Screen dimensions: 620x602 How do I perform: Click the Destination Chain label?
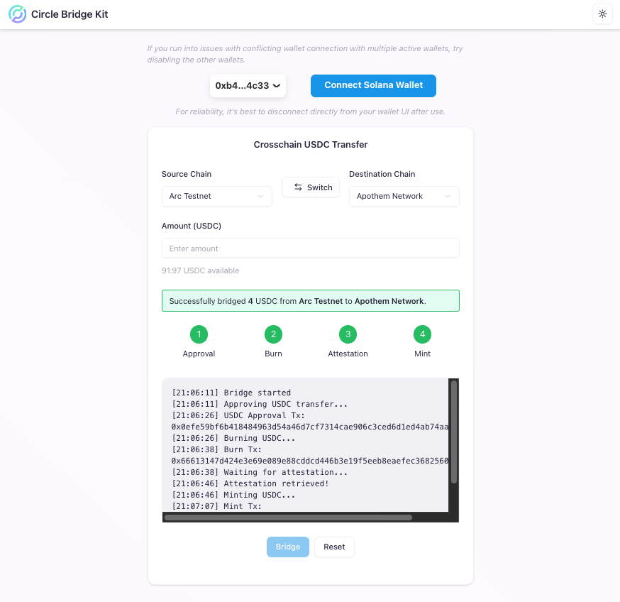pyautogui.click(x=382, y=174)
